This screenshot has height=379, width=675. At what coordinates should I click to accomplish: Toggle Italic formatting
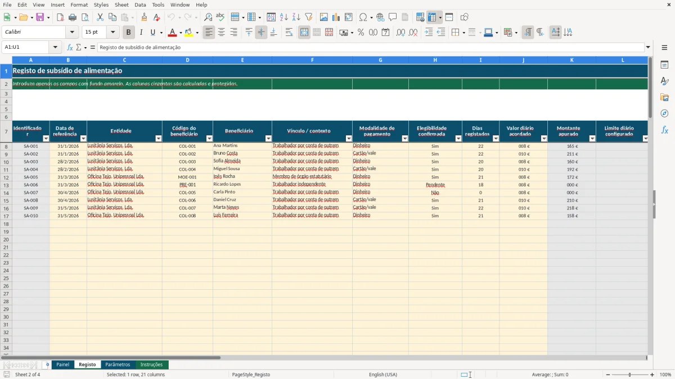(141, 33)
